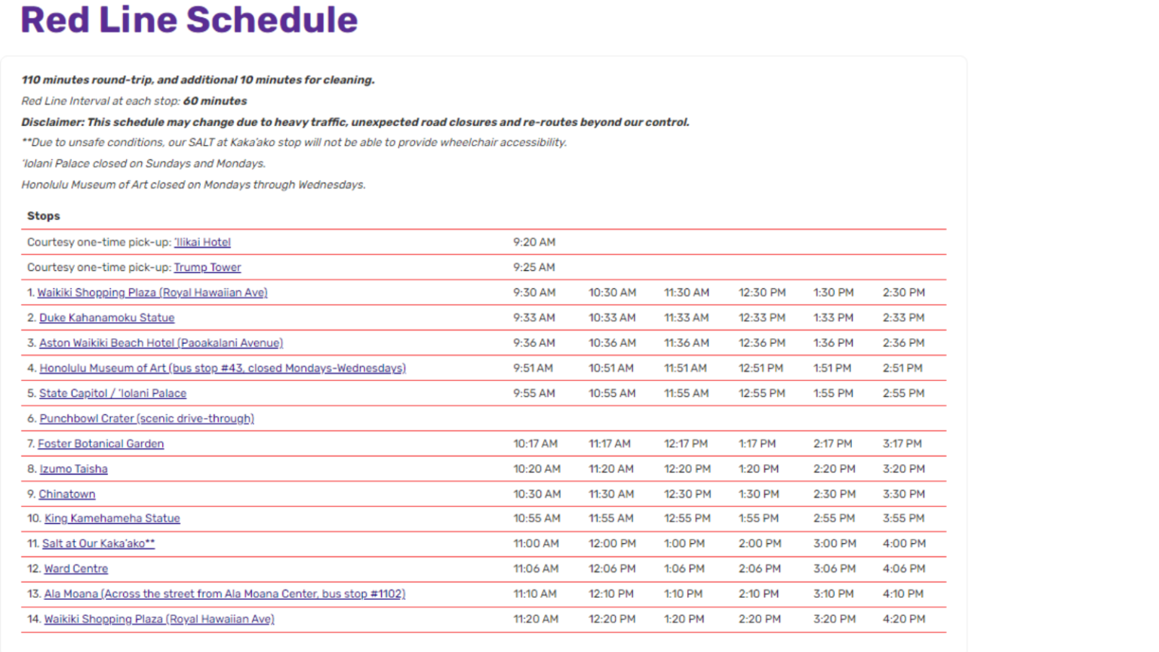Open the 'Ilikai Hotel pick-up link
Viewport: 1159px width, 652px height.
point(202,242)
